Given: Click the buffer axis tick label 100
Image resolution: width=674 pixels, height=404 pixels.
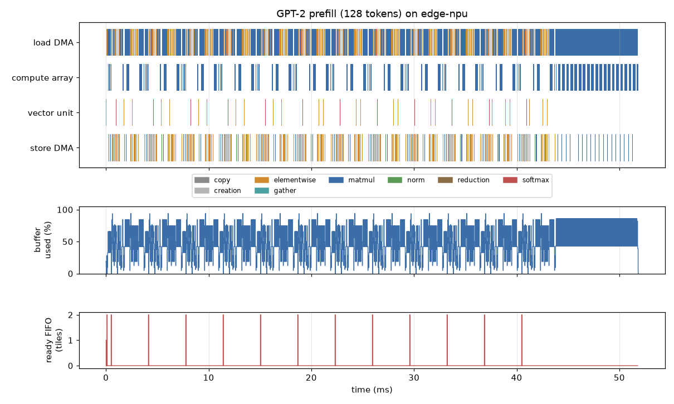Looking at the screenshot, I should 66,210.
